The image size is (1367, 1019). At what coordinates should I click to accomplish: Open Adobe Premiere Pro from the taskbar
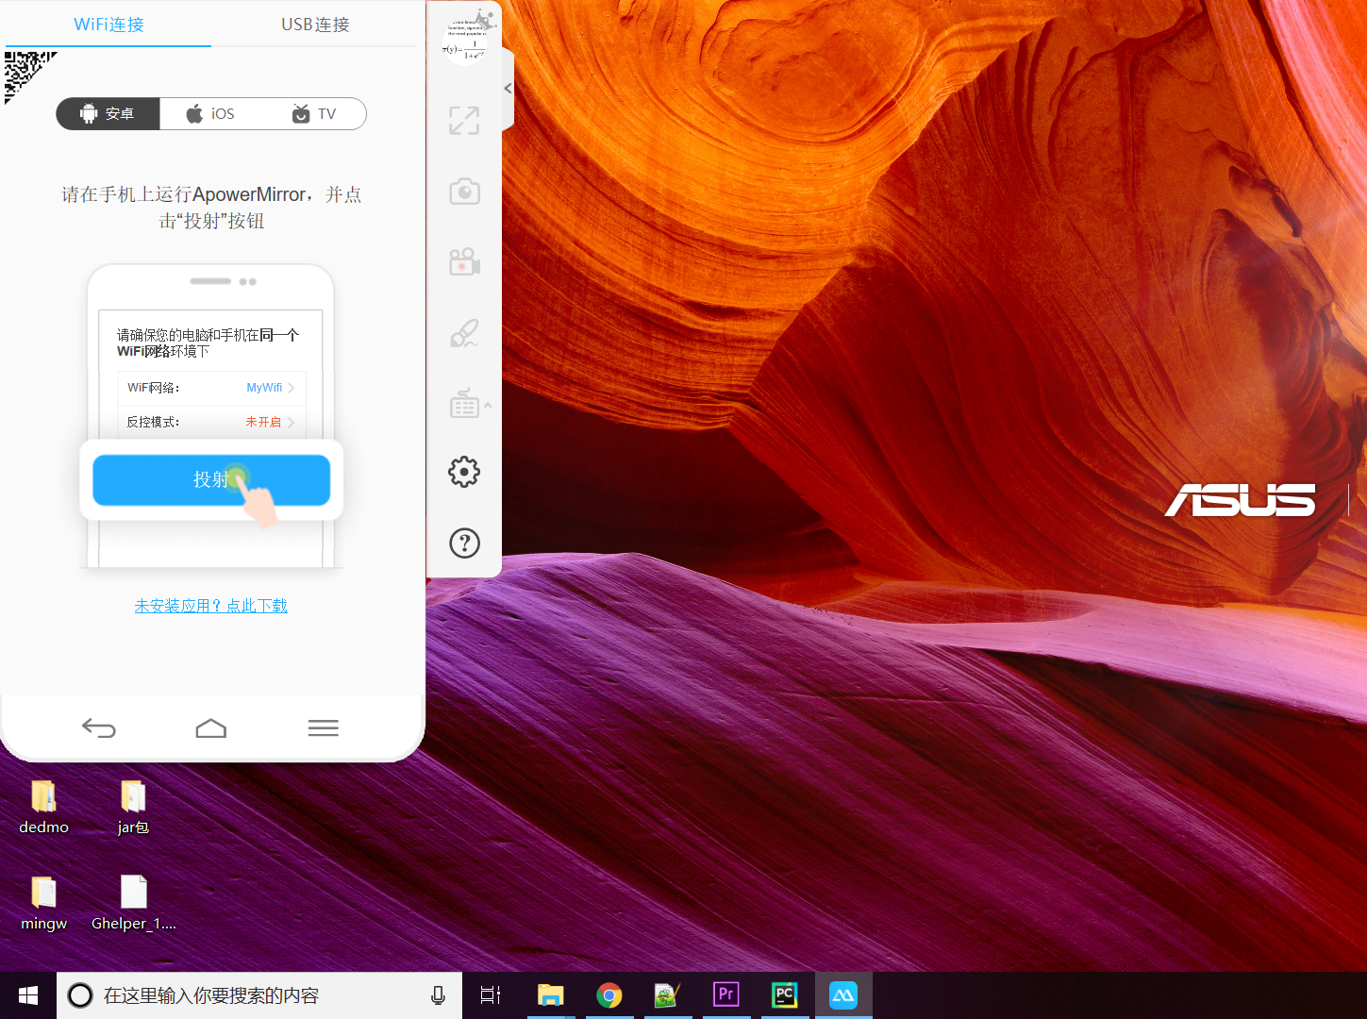725,995
